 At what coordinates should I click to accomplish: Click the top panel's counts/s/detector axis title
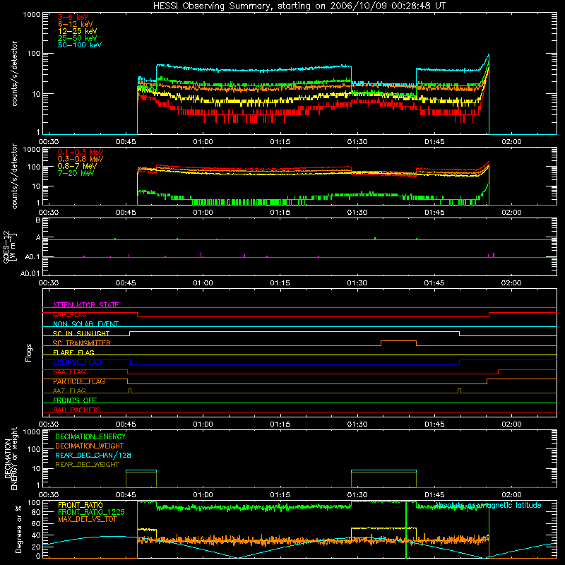pyautogui.click(x=14, y=73)
